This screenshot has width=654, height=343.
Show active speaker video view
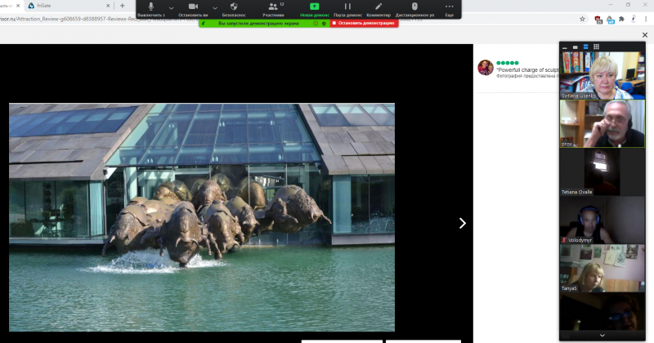coord(576,47)
